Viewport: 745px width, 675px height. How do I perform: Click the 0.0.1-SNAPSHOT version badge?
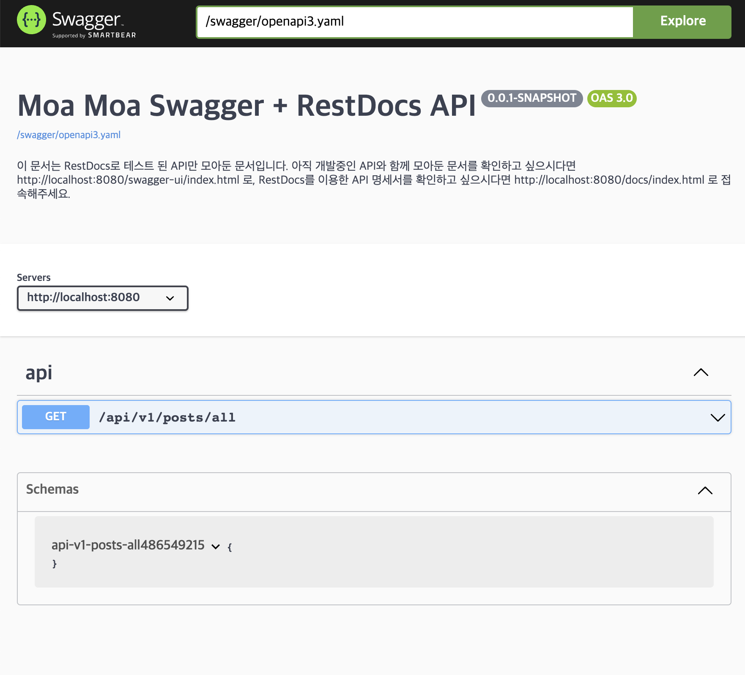[531, 98]
